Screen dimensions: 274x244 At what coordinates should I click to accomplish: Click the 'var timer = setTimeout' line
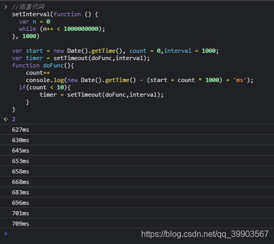[81, 59]
